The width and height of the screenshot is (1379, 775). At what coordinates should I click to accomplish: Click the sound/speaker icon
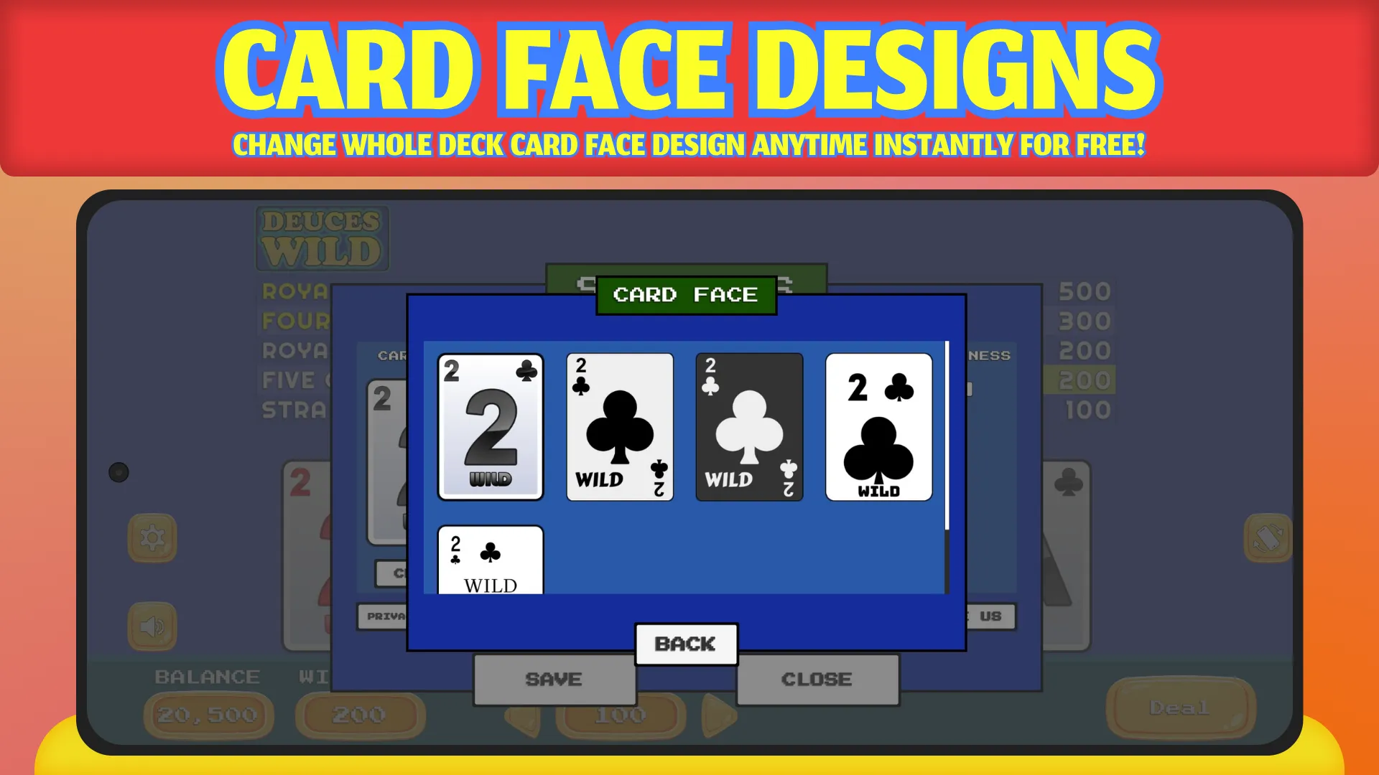click(152, 626)
